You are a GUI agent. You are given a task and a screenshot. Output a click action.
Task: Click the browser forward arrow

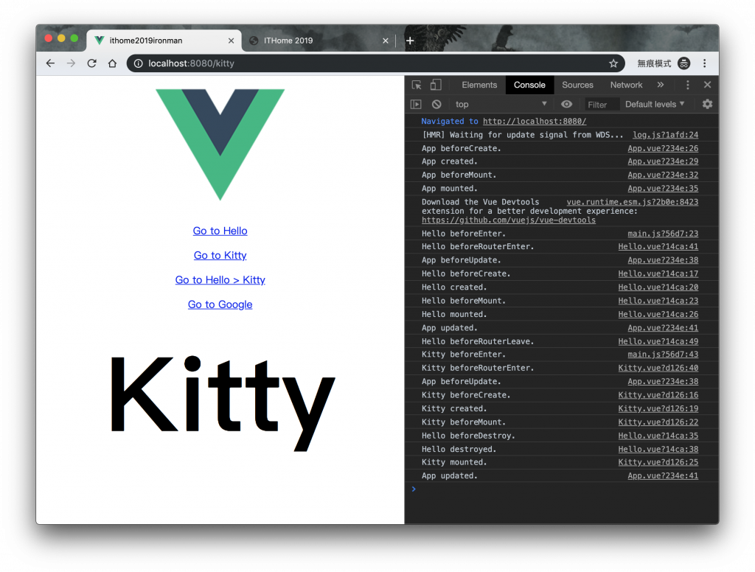[x=71, y=63]
